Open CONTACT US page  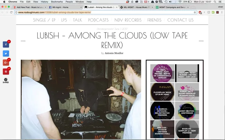coord(180,20)
